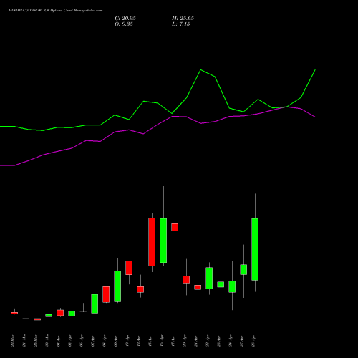
Task: Click the 22 Mar date axis label
Action: (x=13, y=341)
